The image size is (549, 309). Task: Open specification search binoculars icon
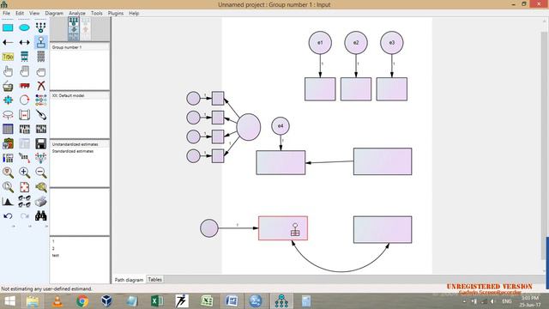(40, 215)
